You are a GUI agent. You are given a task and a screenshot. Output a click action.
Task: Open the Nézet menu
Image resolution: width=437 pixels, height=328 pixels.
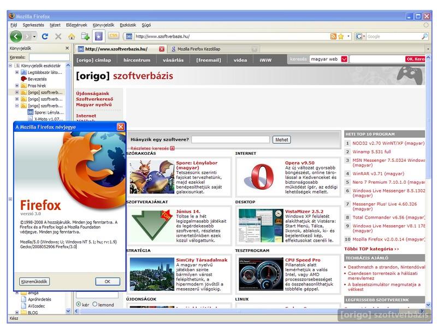pyautogui.click(x=55, y=25)
